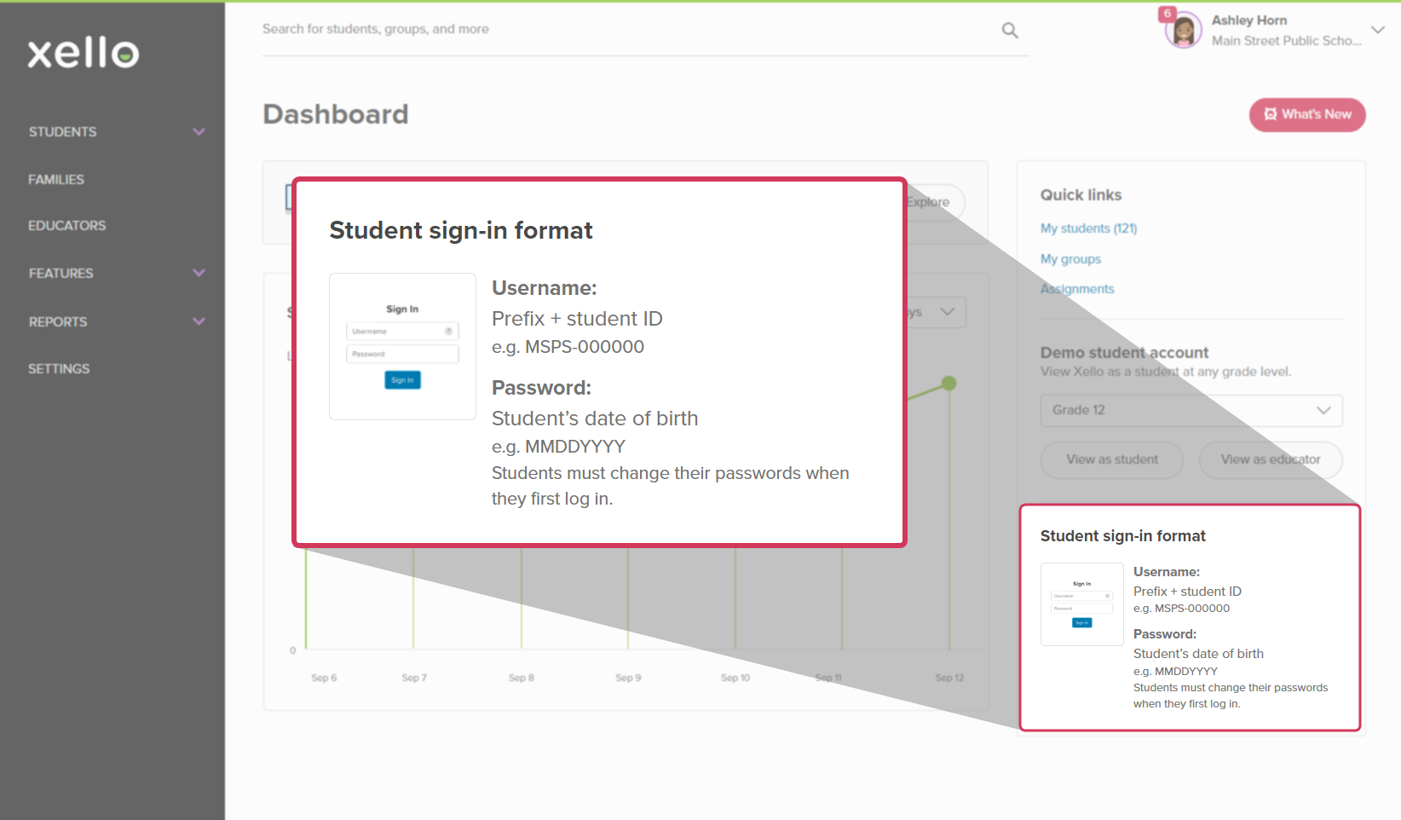Open Ashley Horn's profile avatar
1401x820 pixels.
coord(1184,32)
